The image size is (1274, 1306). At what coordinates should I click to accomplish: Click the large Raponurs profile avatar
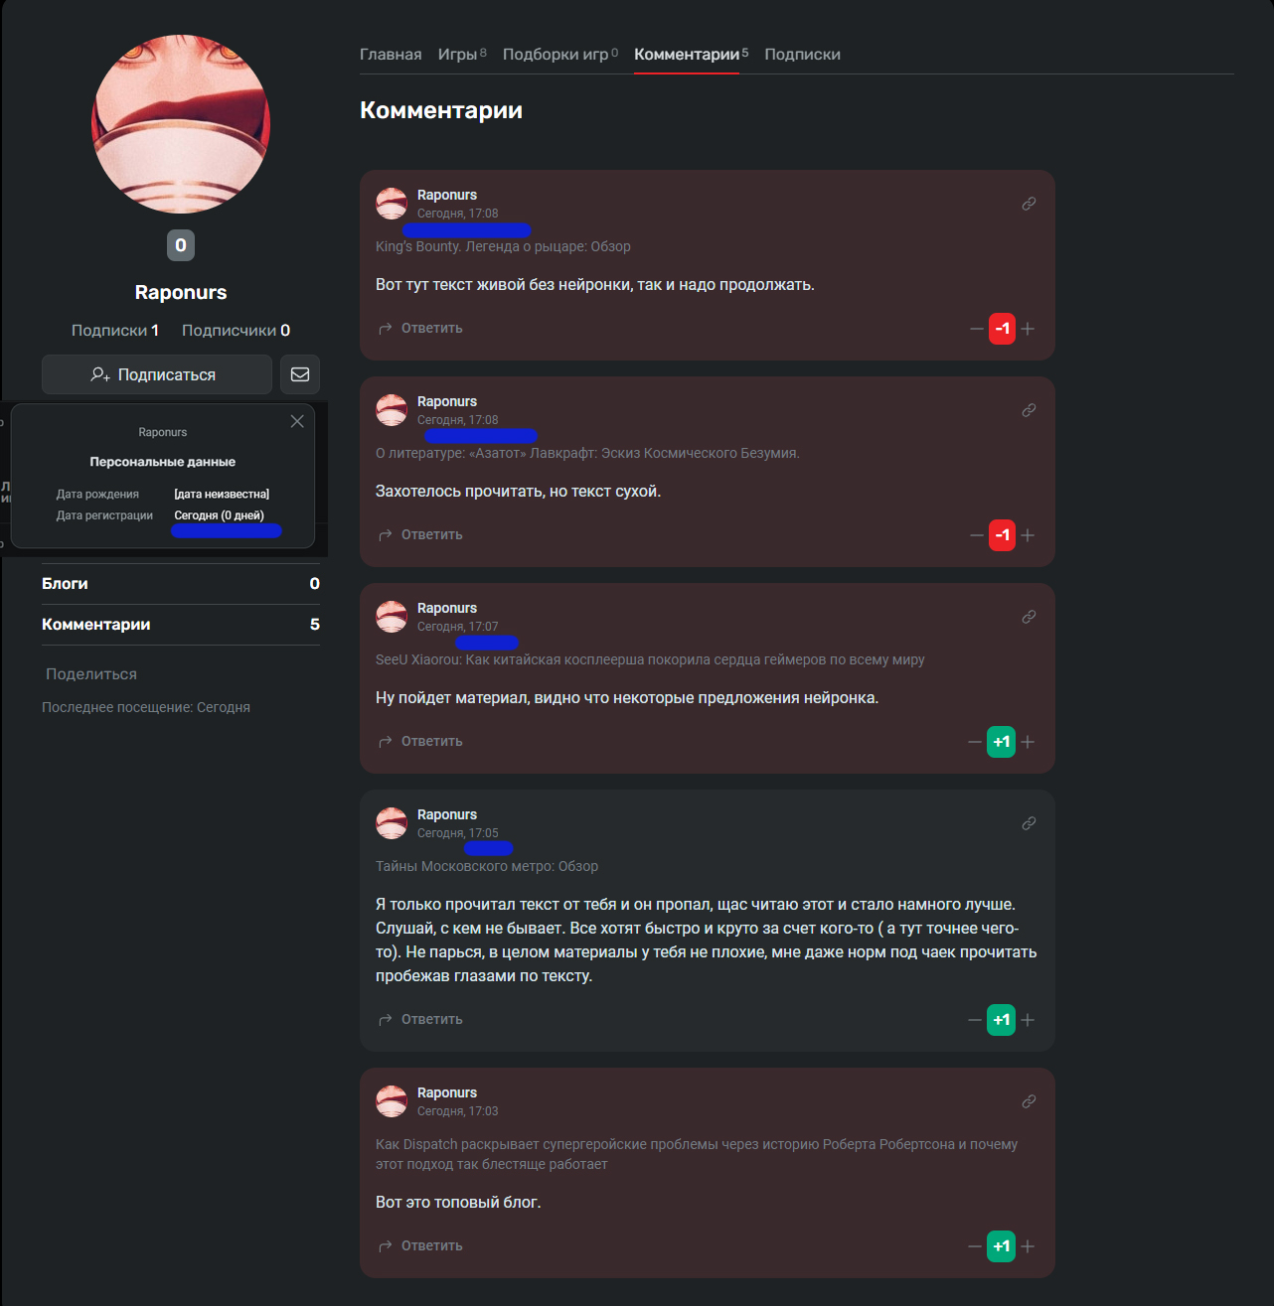(181, 124)
